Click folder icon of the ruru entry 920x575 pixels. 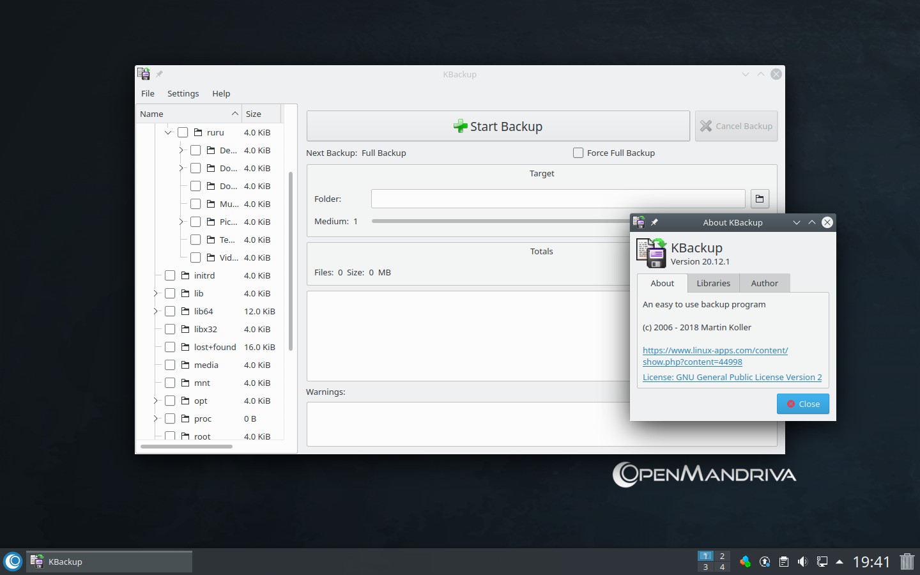(198, 132)
